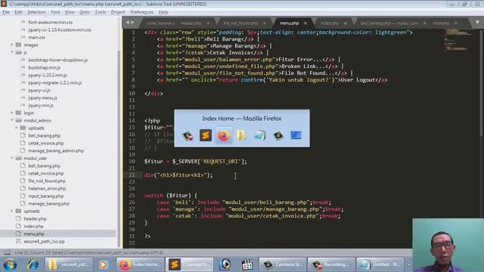The image size is (484, 272).
Task: Open manage_barang_admin.php in the sidebar
Action: pyautogui.click(x=56, y=151)
